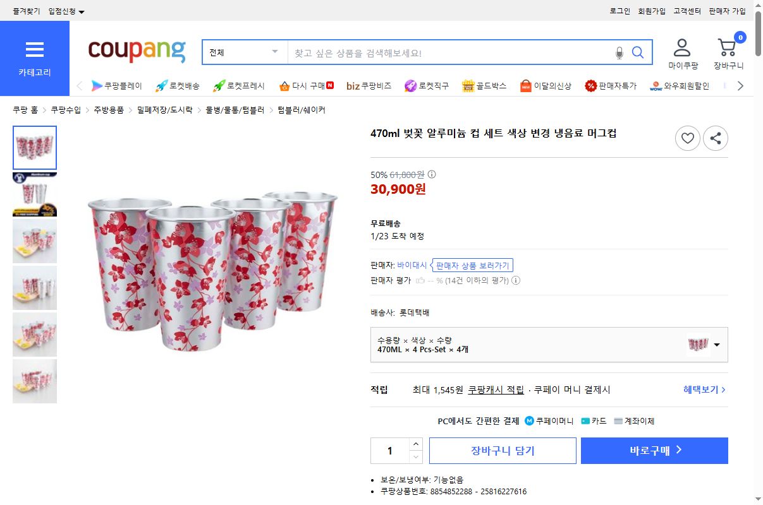Open the 470ML 4 Pcs-Set option selector
Image resolution: width=763 pixels, height=505 pixels.
549,344
